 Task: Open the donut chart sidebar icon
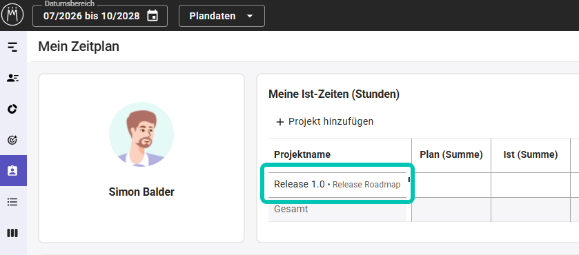tap(13, 109)
